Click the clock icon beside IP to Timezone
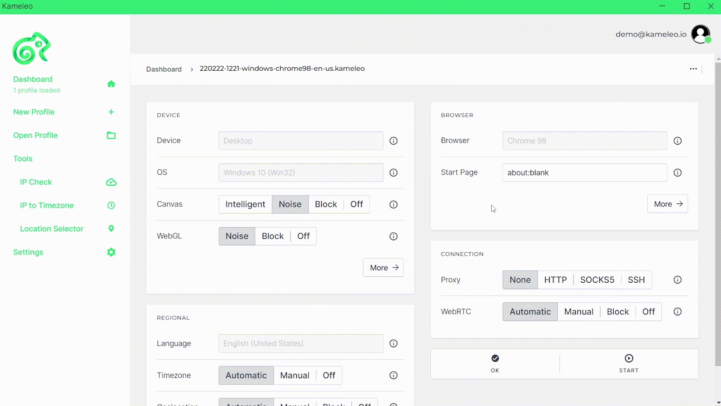 tap(111, 205)
